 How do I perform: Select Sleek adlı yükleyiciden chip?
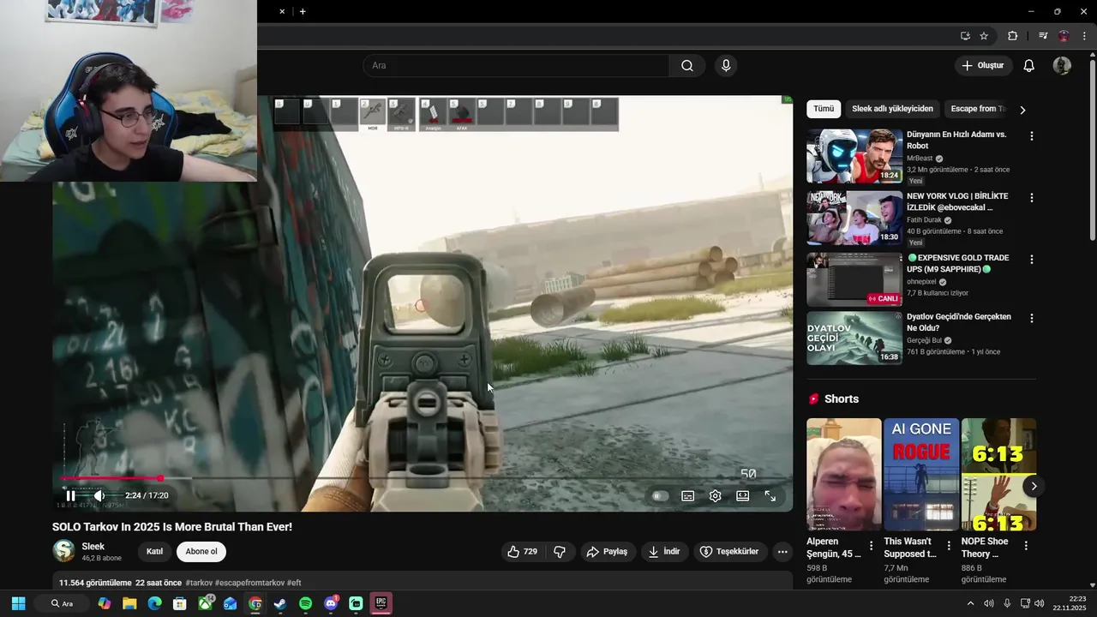[892, 109]
